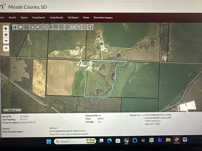Zoom in the map with plus button
The image size is (202, 151).
pyautogui.click(x=6, y=29)
